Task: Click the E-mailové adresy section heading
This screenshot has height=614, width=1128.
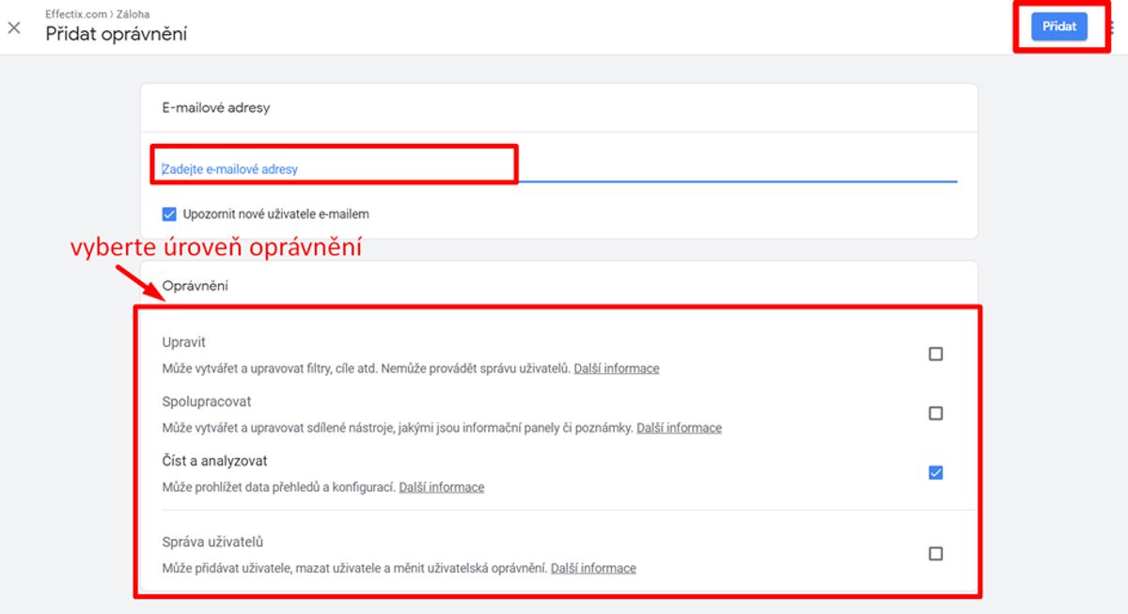Action: [215, 107]
